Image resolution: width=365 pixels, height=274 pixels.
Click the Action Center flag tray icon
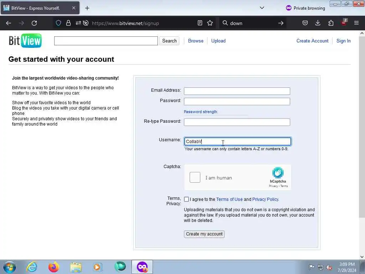[311, 267]
